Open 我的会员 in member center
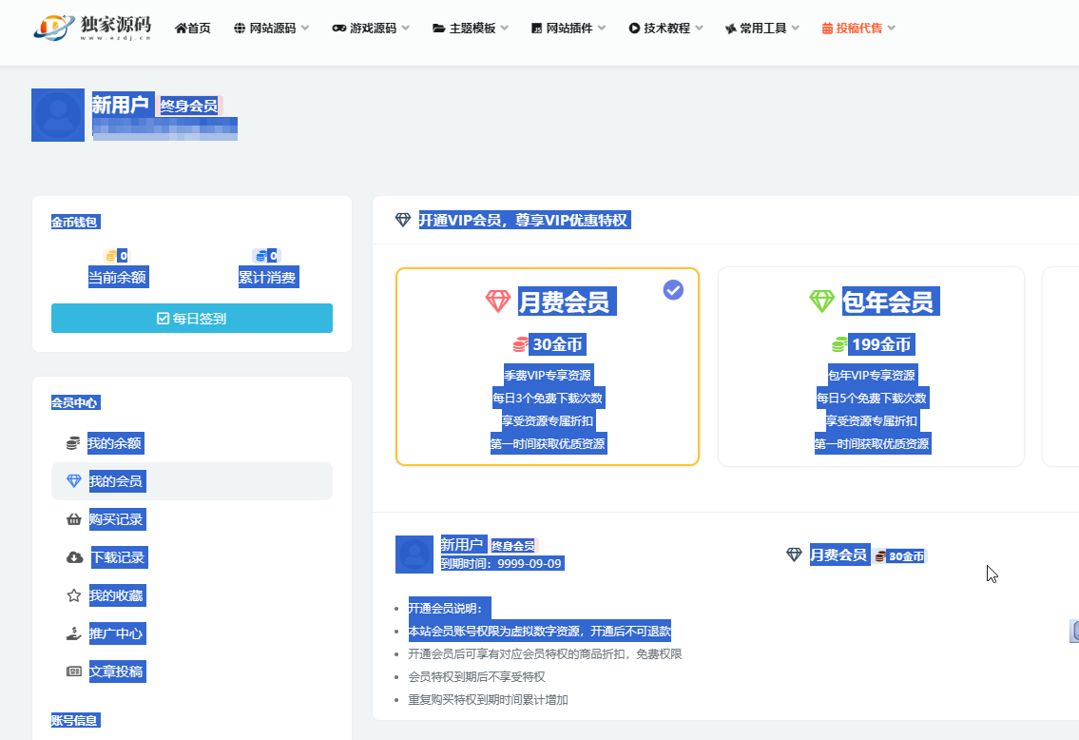 192,481
